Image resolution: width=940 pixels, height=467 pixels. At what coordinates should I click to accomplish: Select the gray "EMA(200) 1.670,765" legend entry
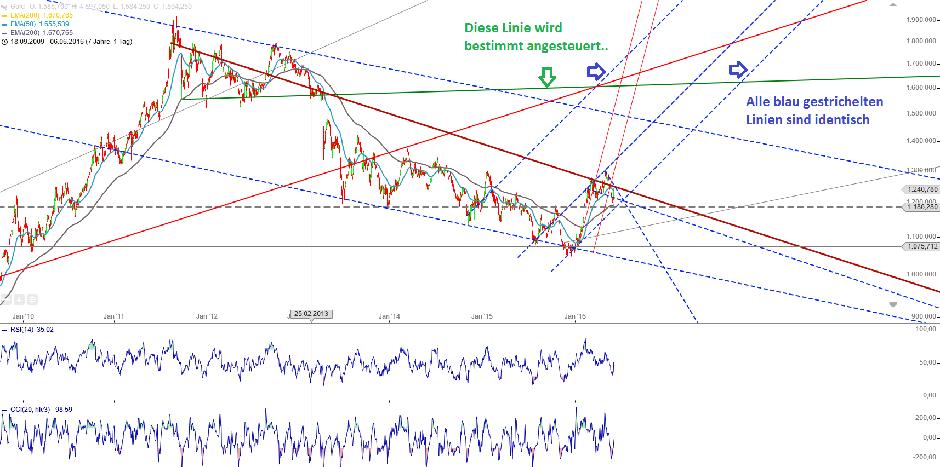click(x=42, y=33)
